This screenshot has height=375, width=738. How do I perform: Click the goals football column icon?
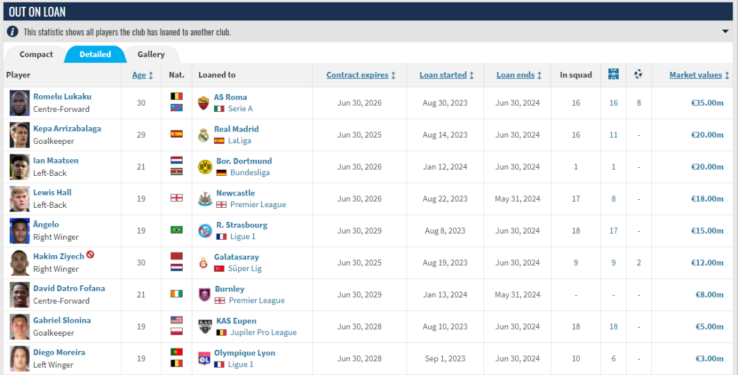(x=638, y=74)
